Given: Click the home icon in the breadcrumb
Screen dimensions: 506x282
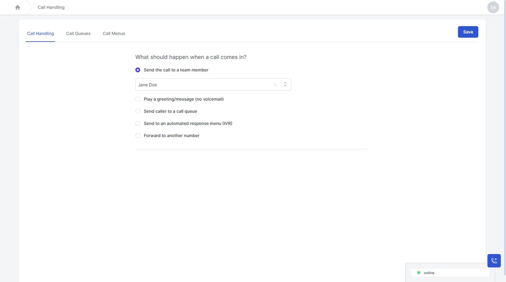Looking at the screenshot, I should click(x=17, y=7).
